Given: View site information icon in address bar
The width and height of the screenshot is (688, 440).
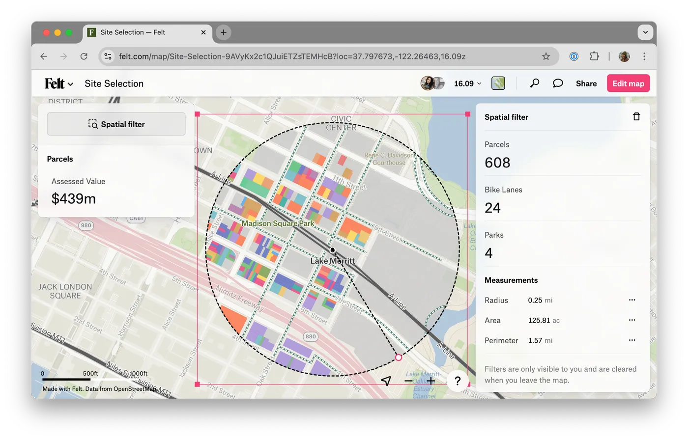Looking at the screenshot, I should click(108, 56).
